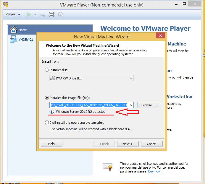Click the 'Install from:' label
This screenshot has height=184, width=205.
pos(51,61)
